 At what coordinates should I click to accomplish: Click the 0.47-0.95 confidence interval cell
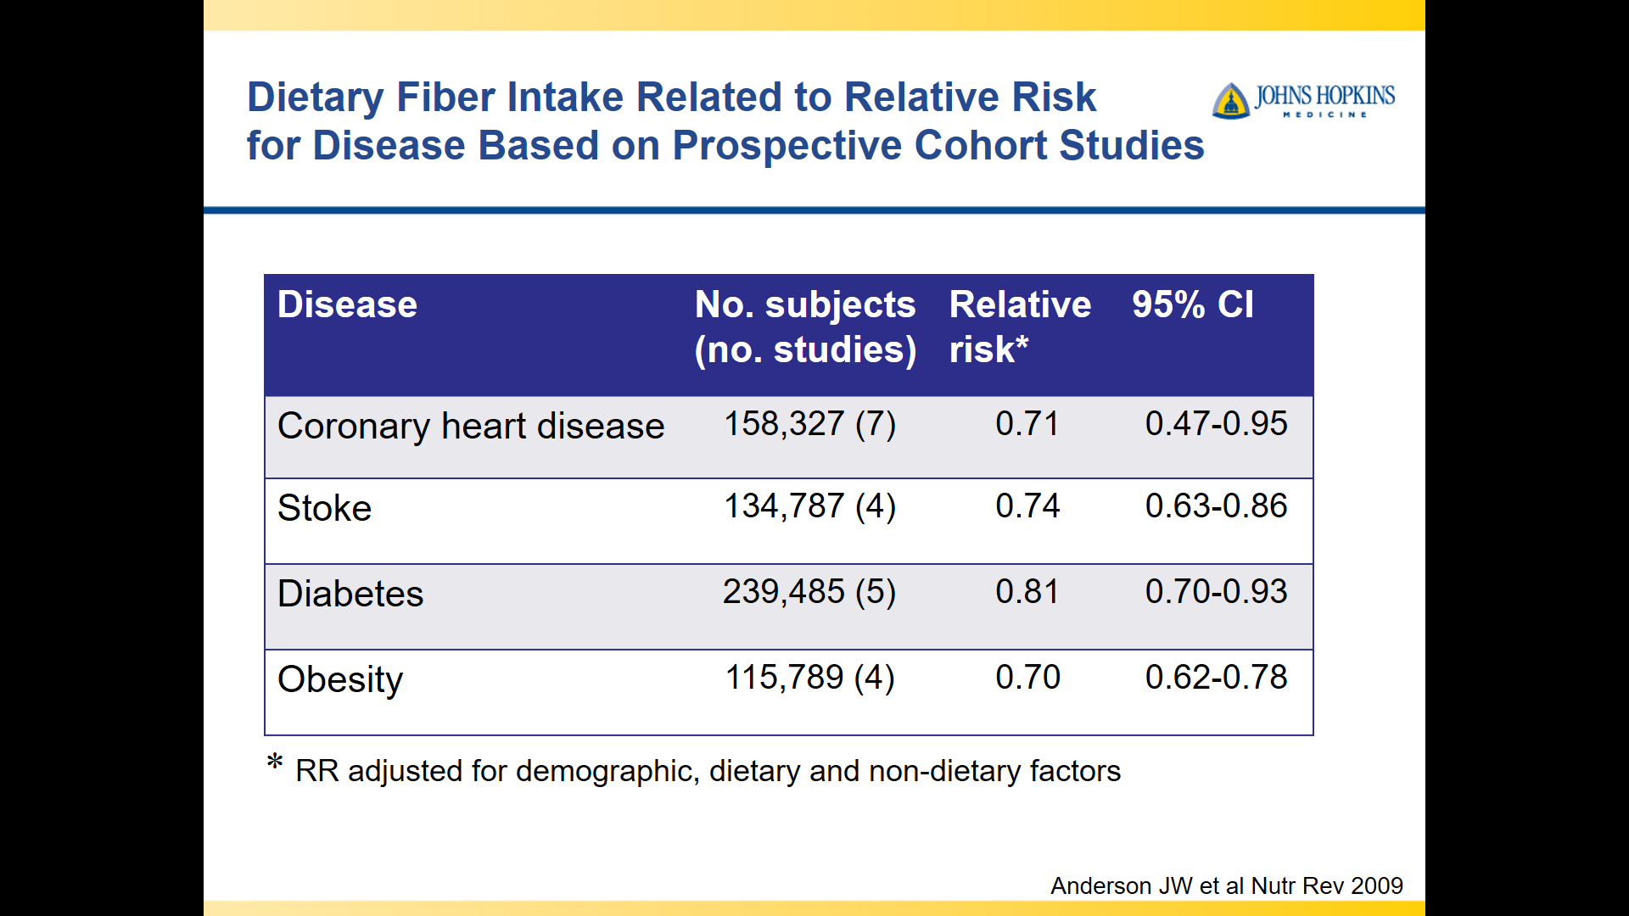click(x=1216, y=424)
